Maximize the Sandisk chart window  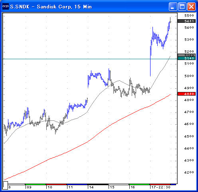coord(182,6)
